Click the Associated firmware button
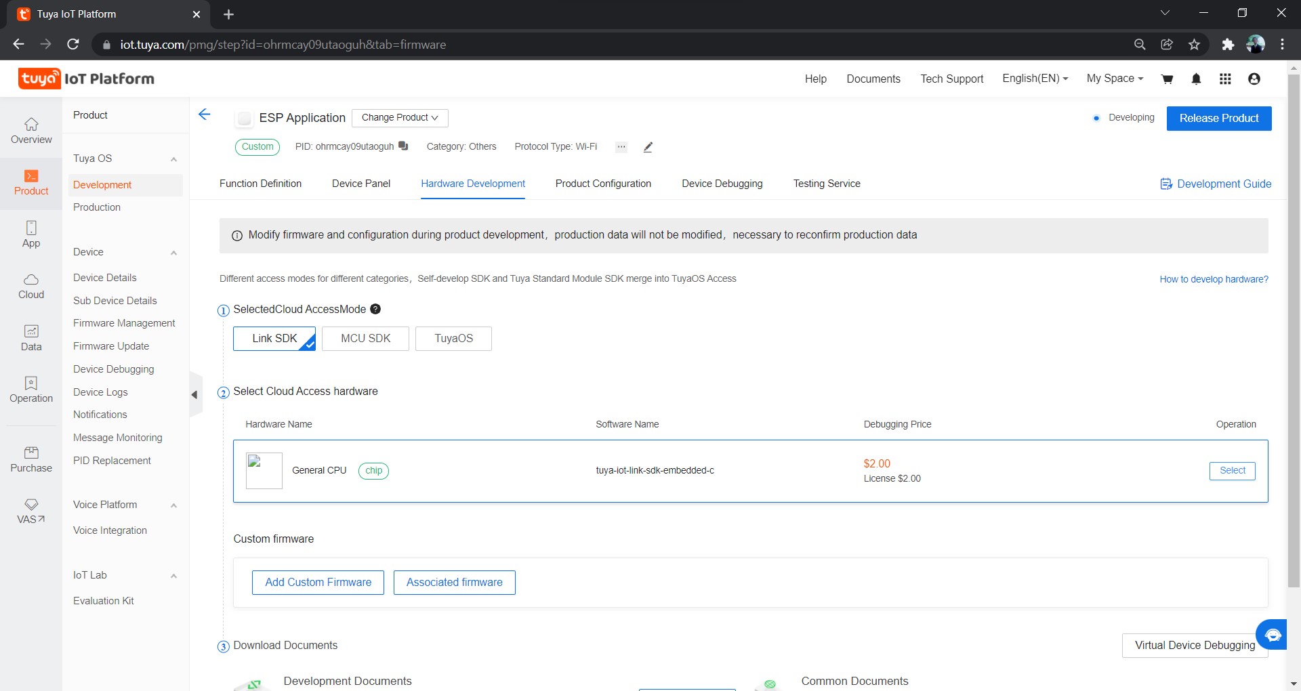This screenshot has height=691, width=1301. coord(455,583)
